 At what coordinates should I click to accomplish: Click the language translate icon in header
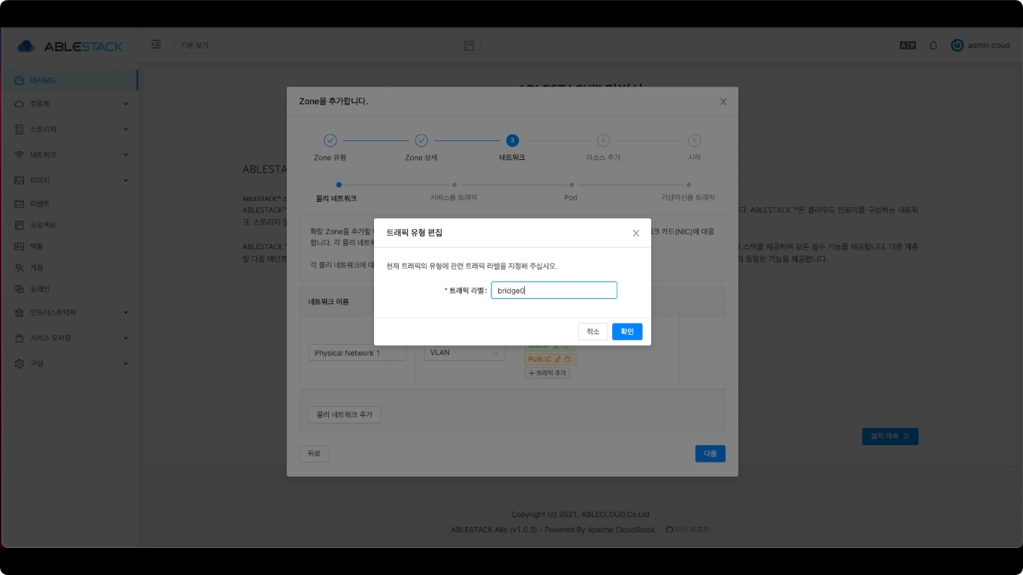click(907, 45)
